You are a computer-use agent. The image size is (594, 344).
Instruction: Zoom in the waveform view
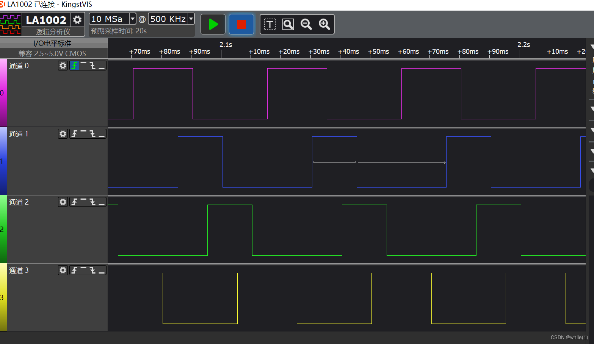pyautogui.click(x=324, y=25)
